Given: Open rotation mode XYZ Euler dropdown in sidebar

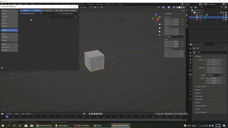Looking at the screenshot, I should click(174, 37).
